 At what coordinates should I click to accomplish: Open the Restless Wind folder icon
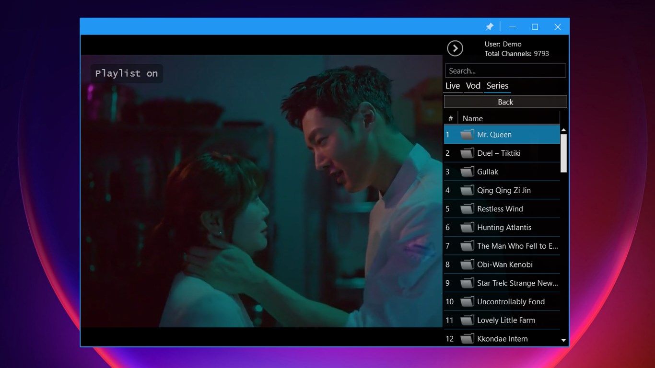tap(466, 208)
